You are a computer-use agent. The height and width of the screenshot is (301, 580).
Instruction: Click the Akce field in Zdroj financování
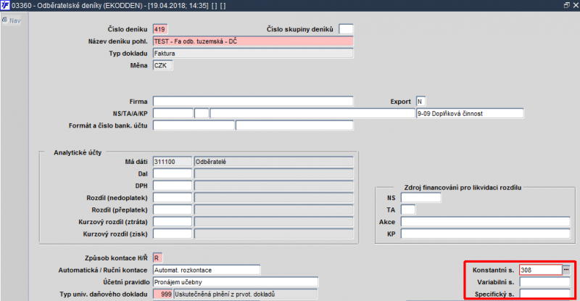485,222
